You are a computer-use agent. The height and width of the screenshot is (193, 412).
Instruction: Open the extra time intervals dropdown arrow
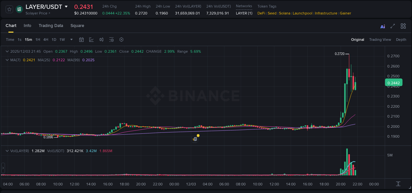point(71,39)
